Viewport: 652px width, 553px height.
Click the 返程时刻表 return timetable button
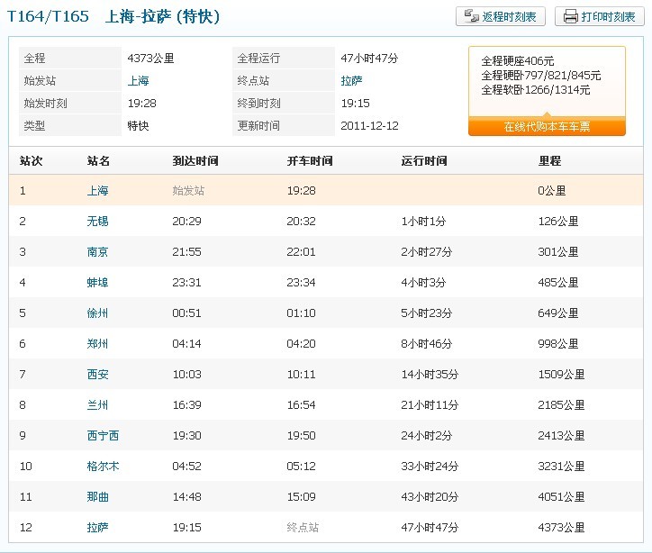(x=501, y=16)
